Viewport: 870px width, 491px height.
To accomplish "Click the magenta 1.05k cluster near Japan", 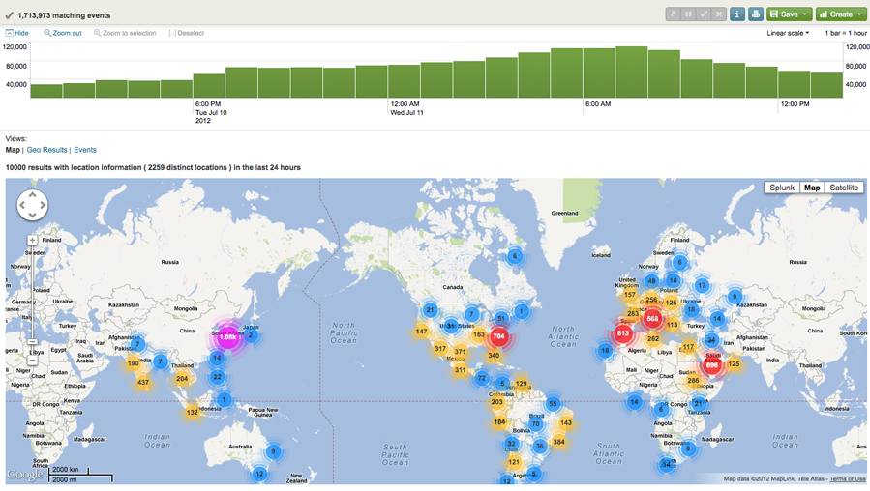I will (227, 337).
